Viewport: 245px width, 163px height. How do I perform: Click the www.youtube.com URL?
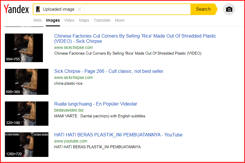tap(71, 141)
